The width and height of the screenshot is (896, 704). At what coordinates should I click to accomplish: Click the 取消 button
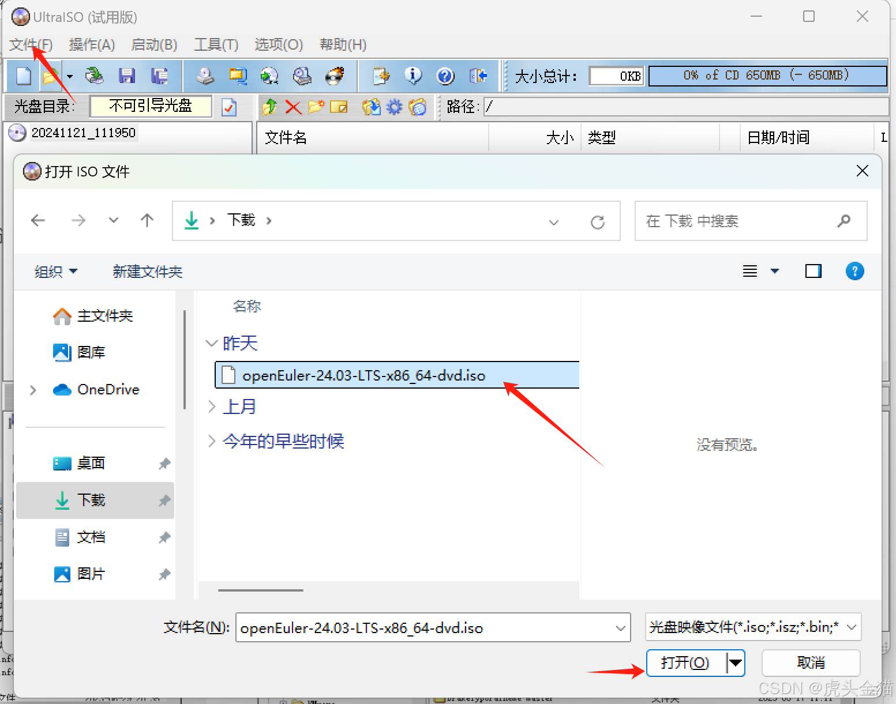click(811, 663)
